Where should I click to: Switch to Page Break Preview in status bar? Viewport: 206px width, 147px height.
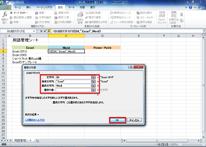[x=166, y=144]
